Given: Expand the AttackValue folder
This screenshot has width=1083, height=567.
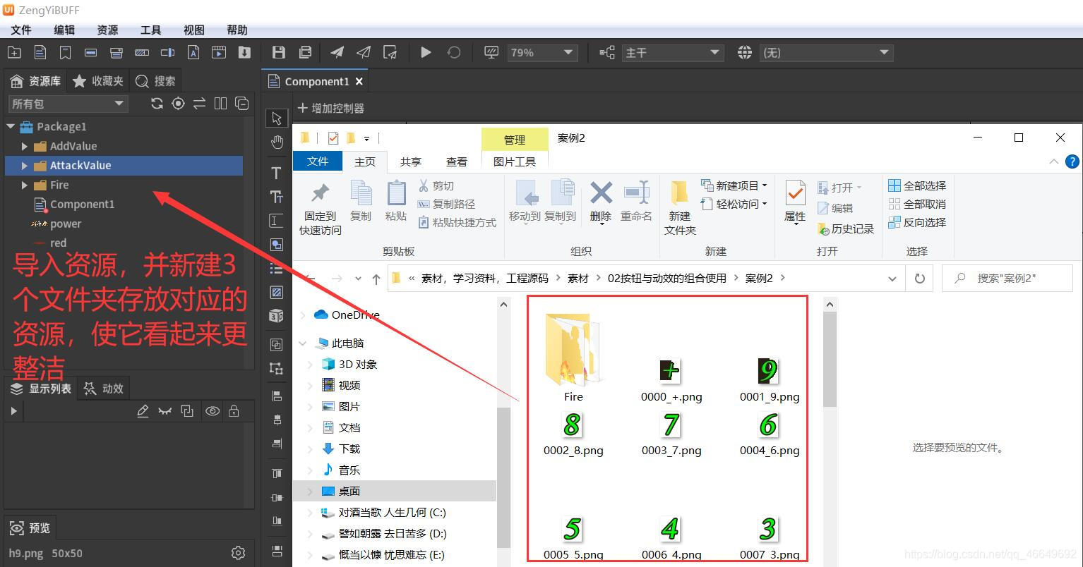Looking at the screenshot, I should click(x=25, y=165).
